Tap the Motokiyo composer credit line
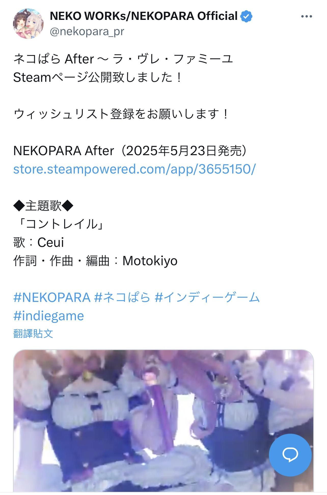Image resolution: width=327 pixels, height=495 pixels. [x=95, y=261]
